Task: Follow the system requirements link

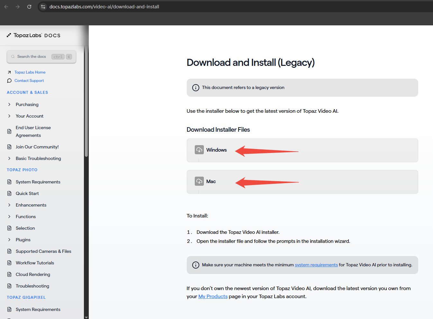Action: (316, 265)
